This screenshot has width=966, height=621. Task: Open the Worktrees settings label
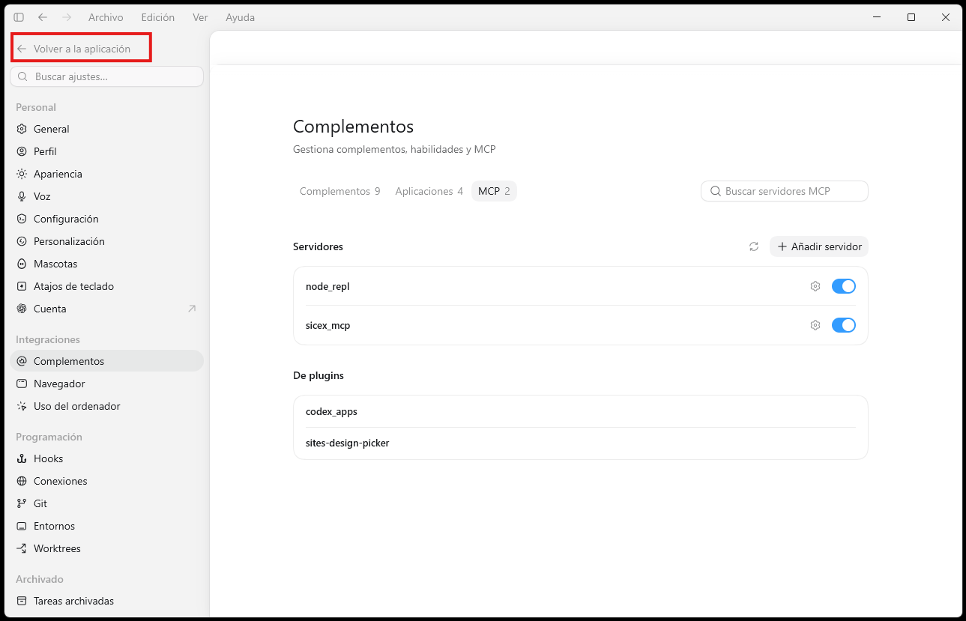(x=57, y=548)
